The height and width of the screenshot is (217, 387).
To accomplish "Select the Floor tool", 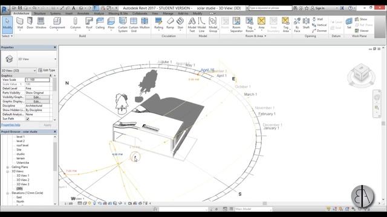I will (x=111, y=24).
